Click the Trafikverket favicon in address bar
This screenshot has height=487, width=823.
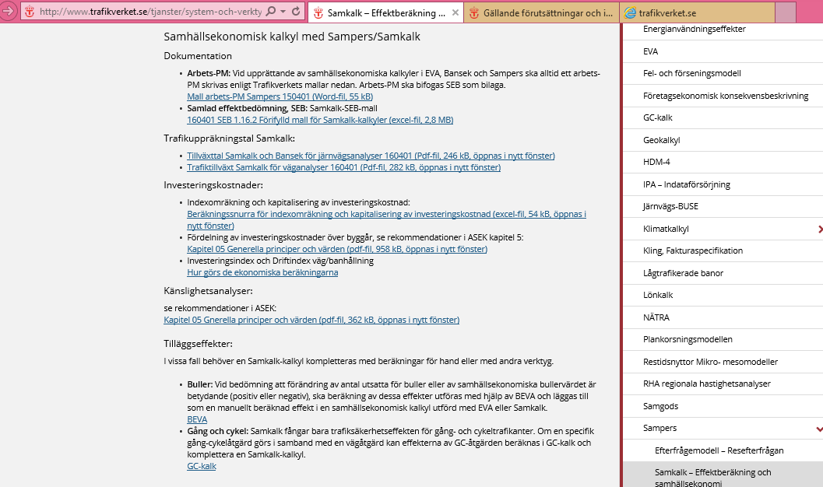click(x=30, y=12)
